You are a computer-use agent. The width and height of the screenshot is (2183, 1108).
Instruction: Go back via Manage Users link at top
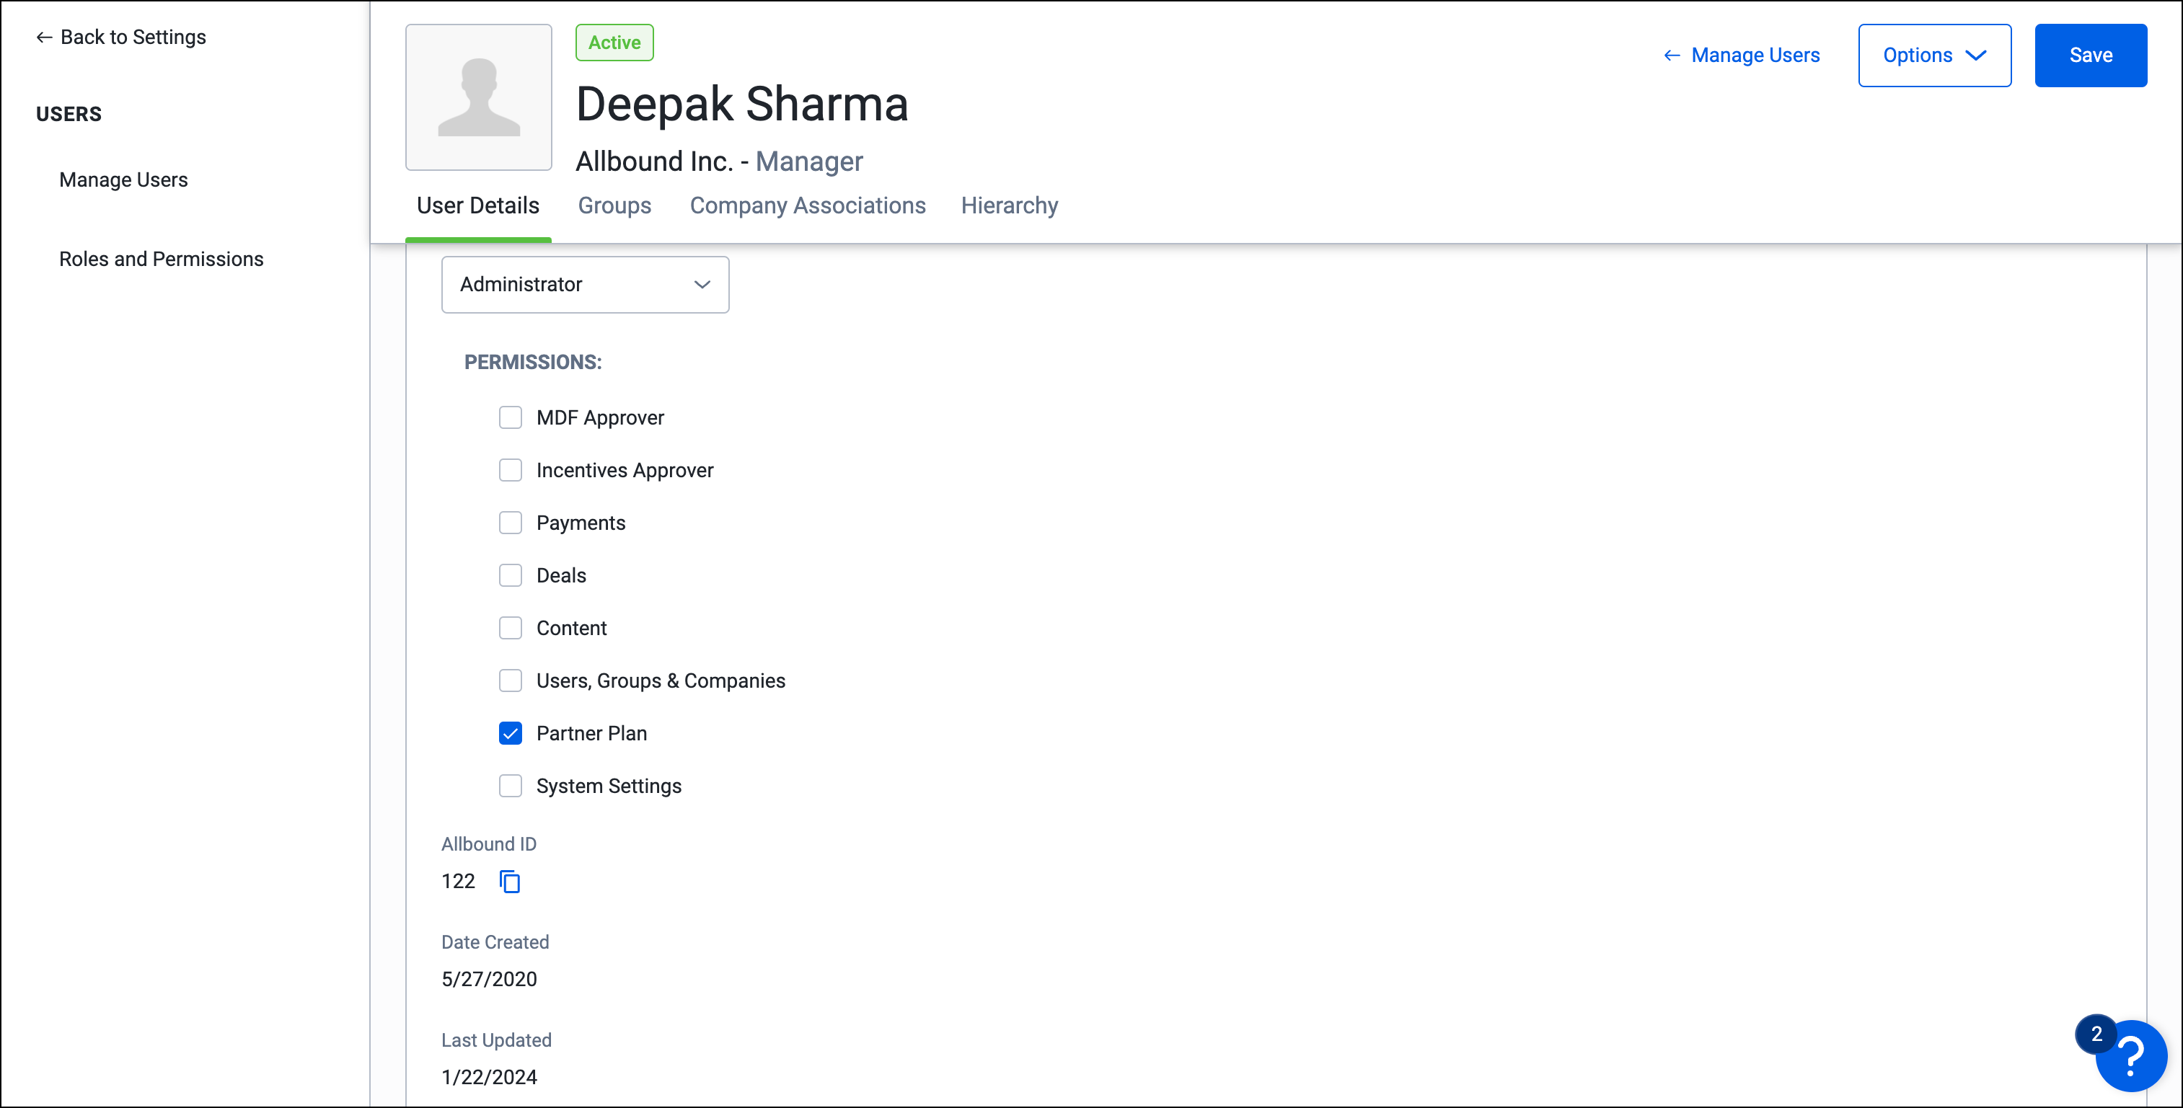tap(1741, 55)
